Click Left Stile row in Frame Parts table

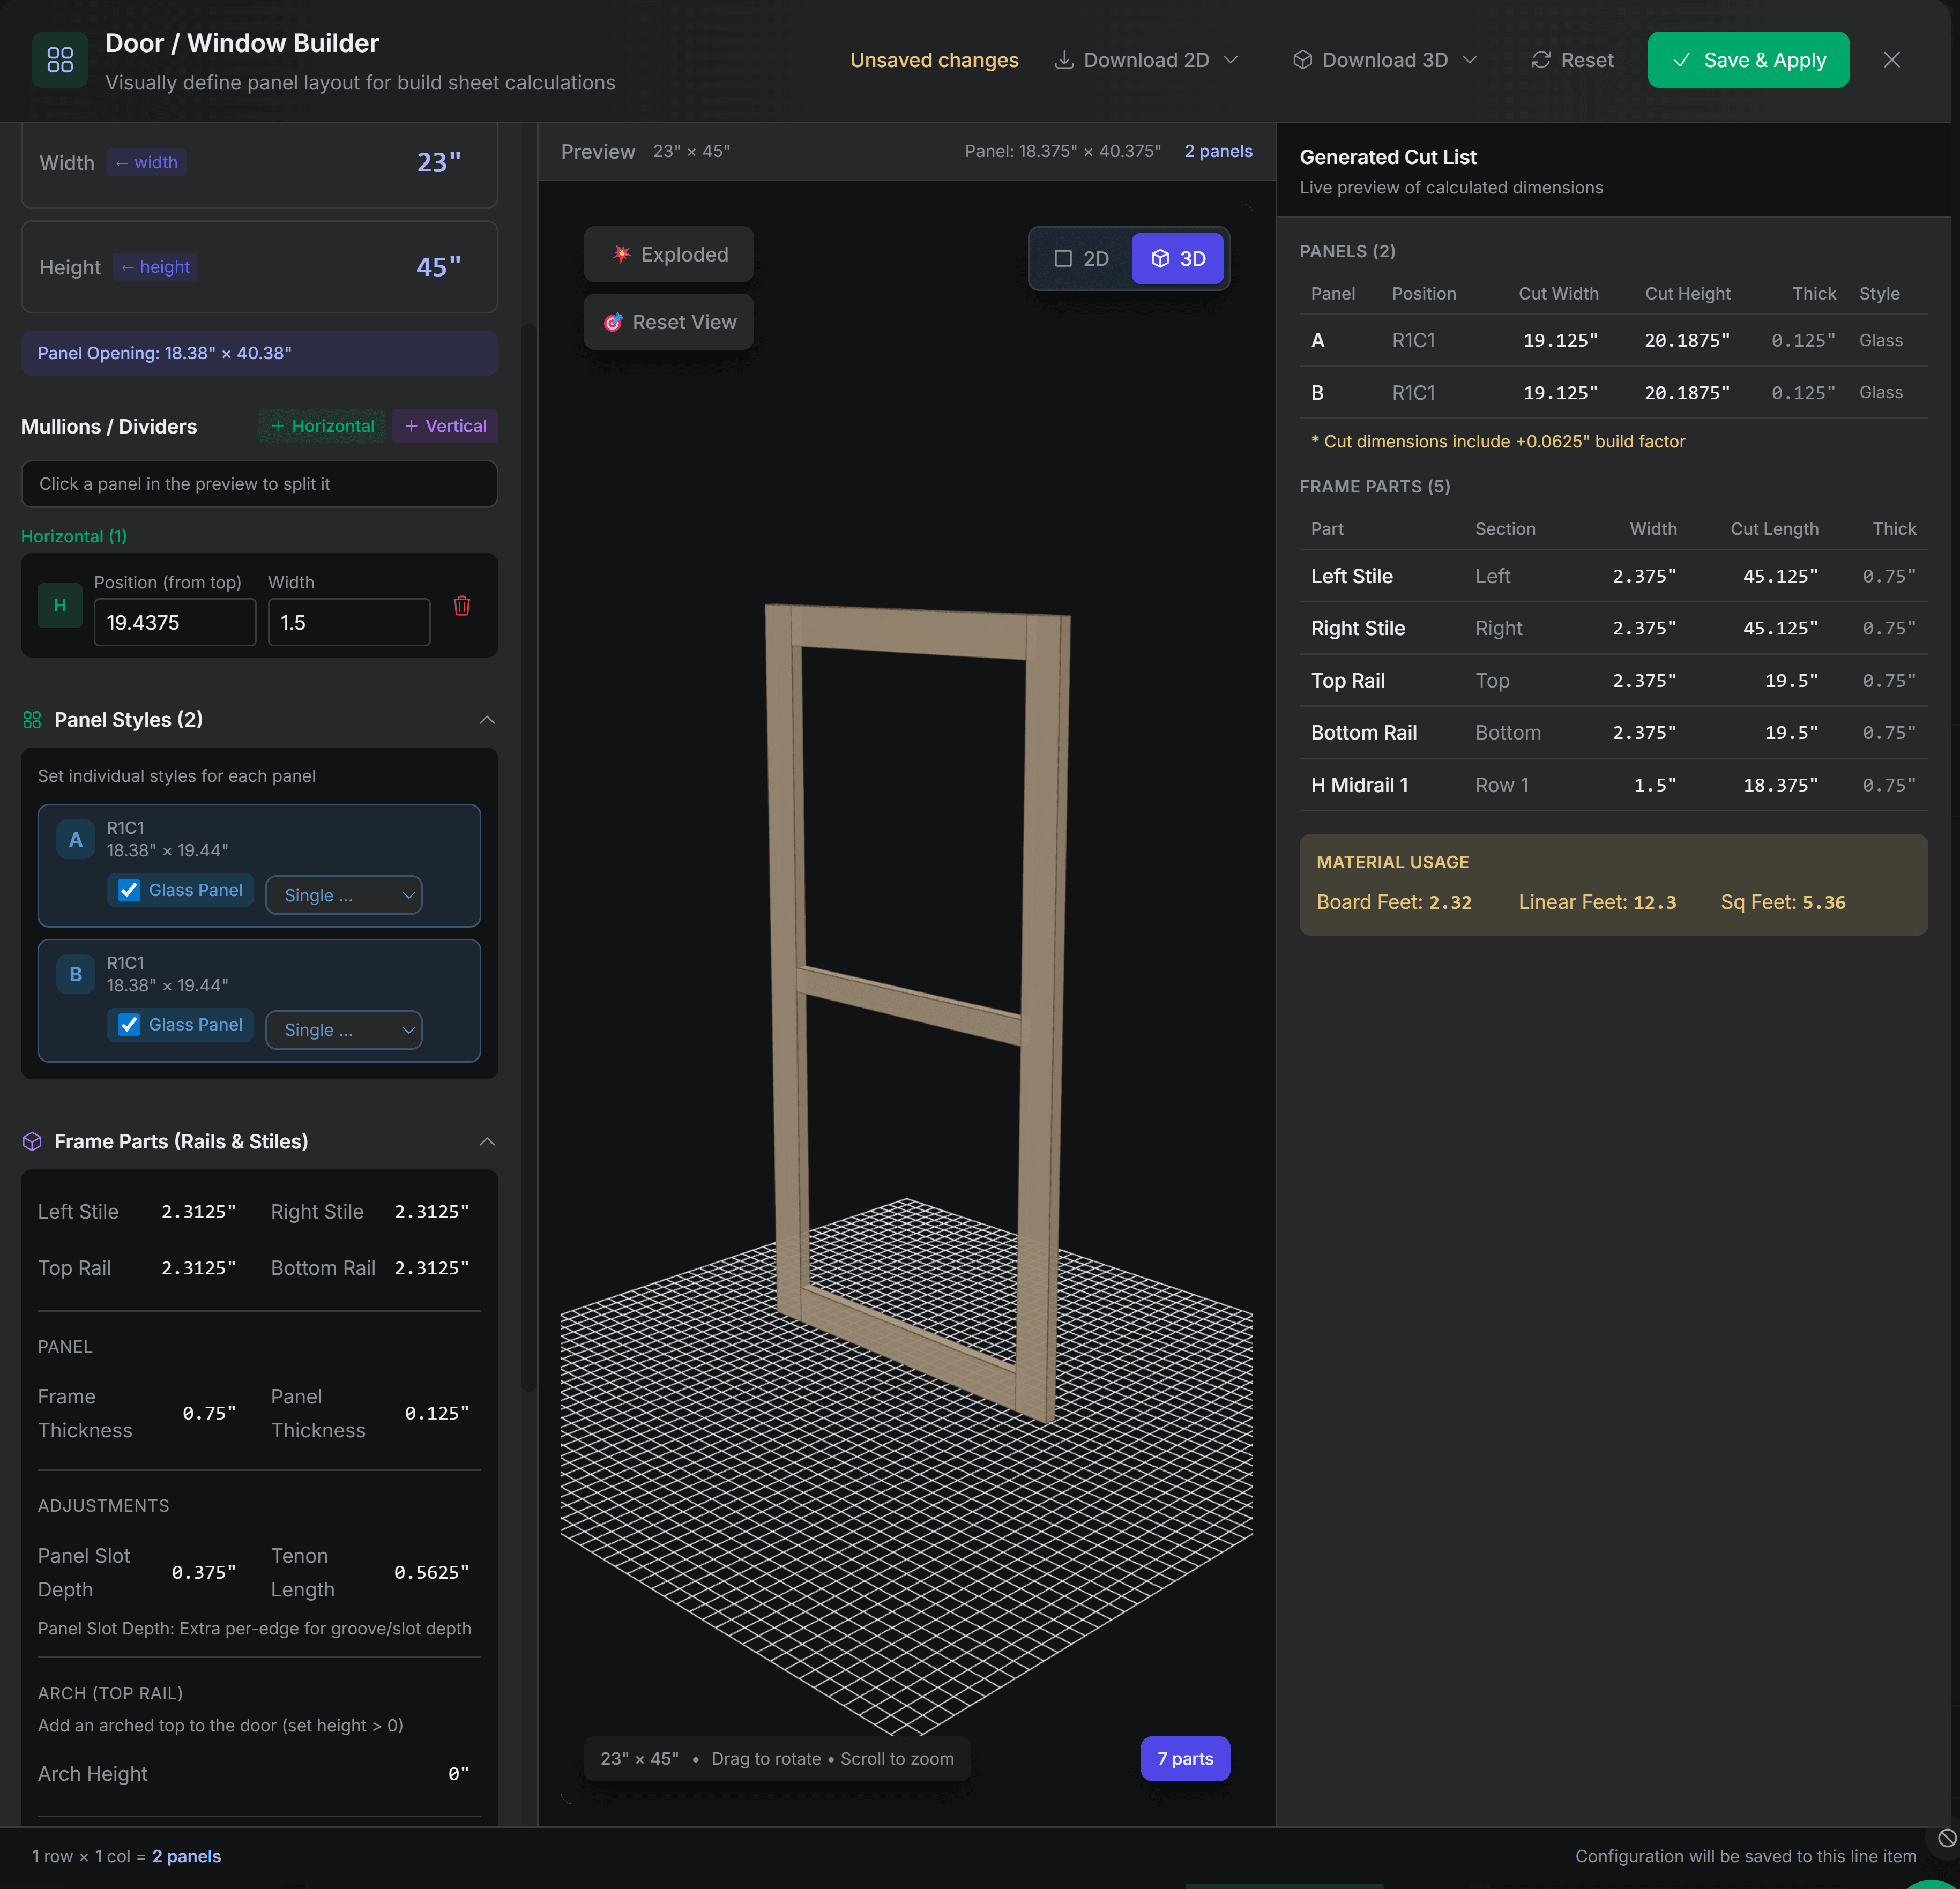1613,576
